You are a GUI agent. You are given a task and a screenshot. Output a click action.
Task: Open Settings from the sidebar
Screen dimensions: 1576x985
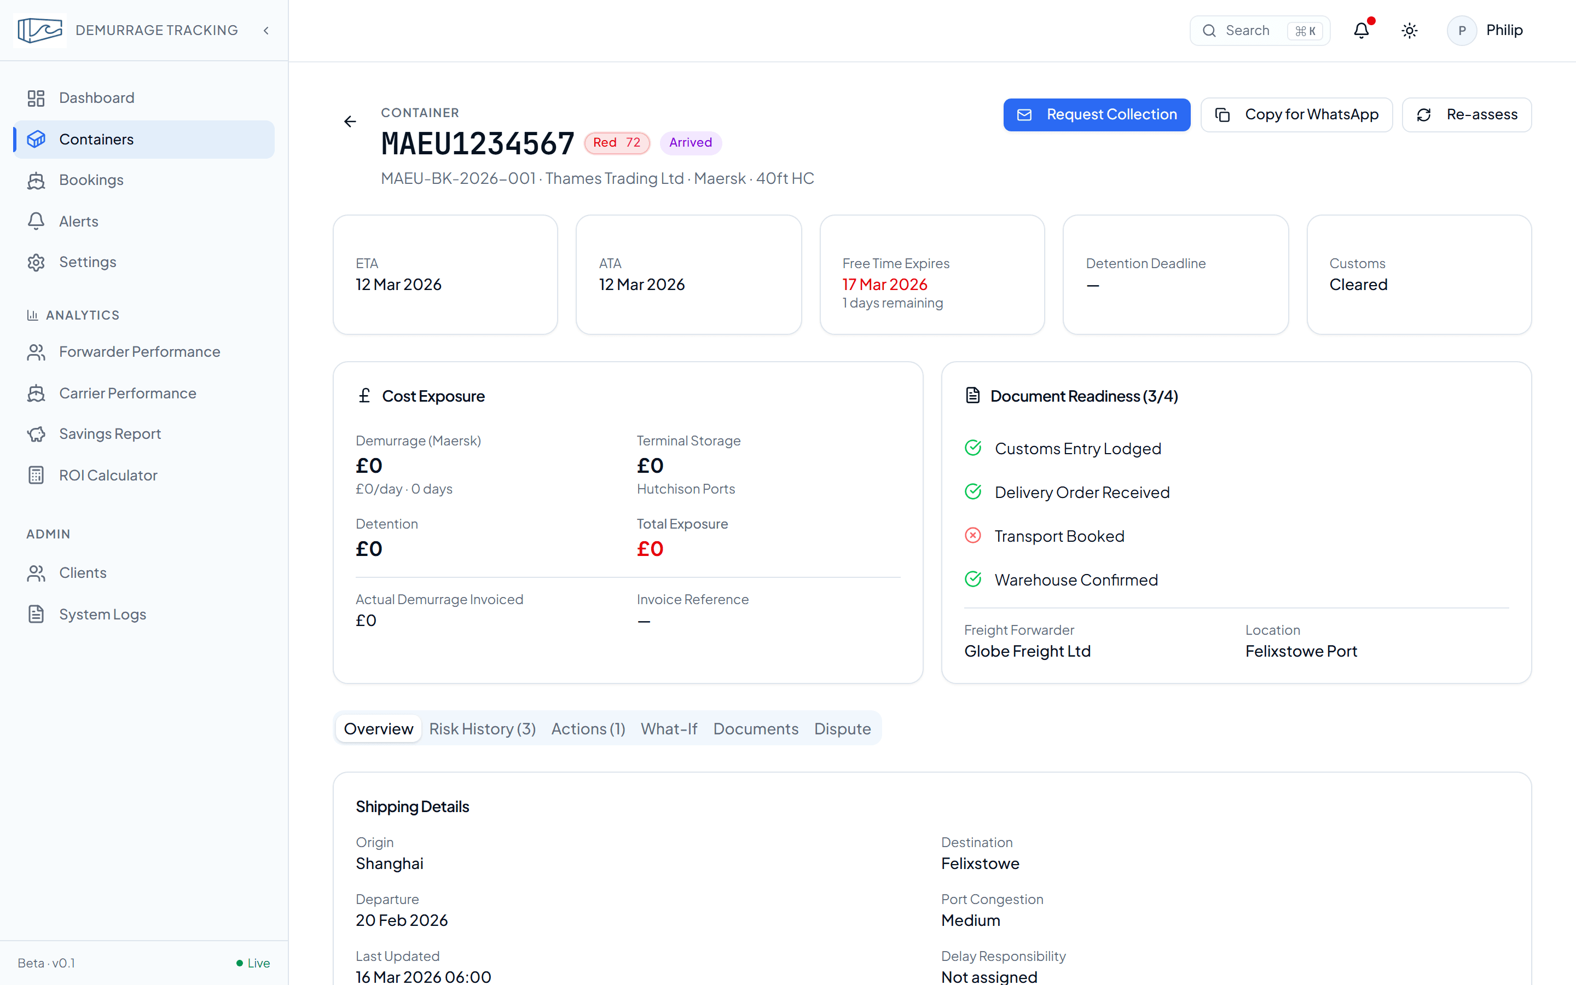click(x=88, y=262)
